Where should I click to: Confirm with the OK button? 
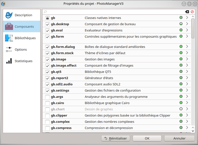(x=147, y=138)
